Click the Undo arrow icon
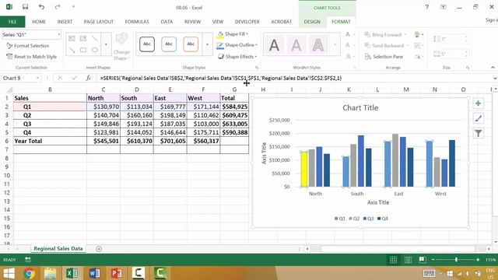Image resolution: width=498 pixels, height=280 pixels. (41, 7)
